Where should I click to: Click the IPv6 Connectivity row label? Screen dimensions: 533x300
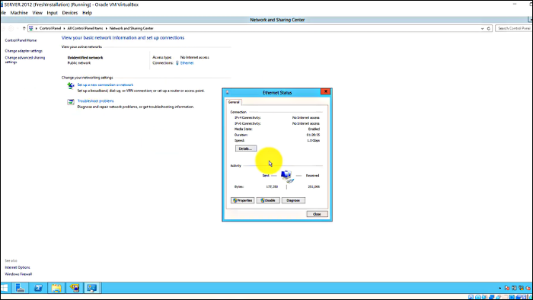247,123
